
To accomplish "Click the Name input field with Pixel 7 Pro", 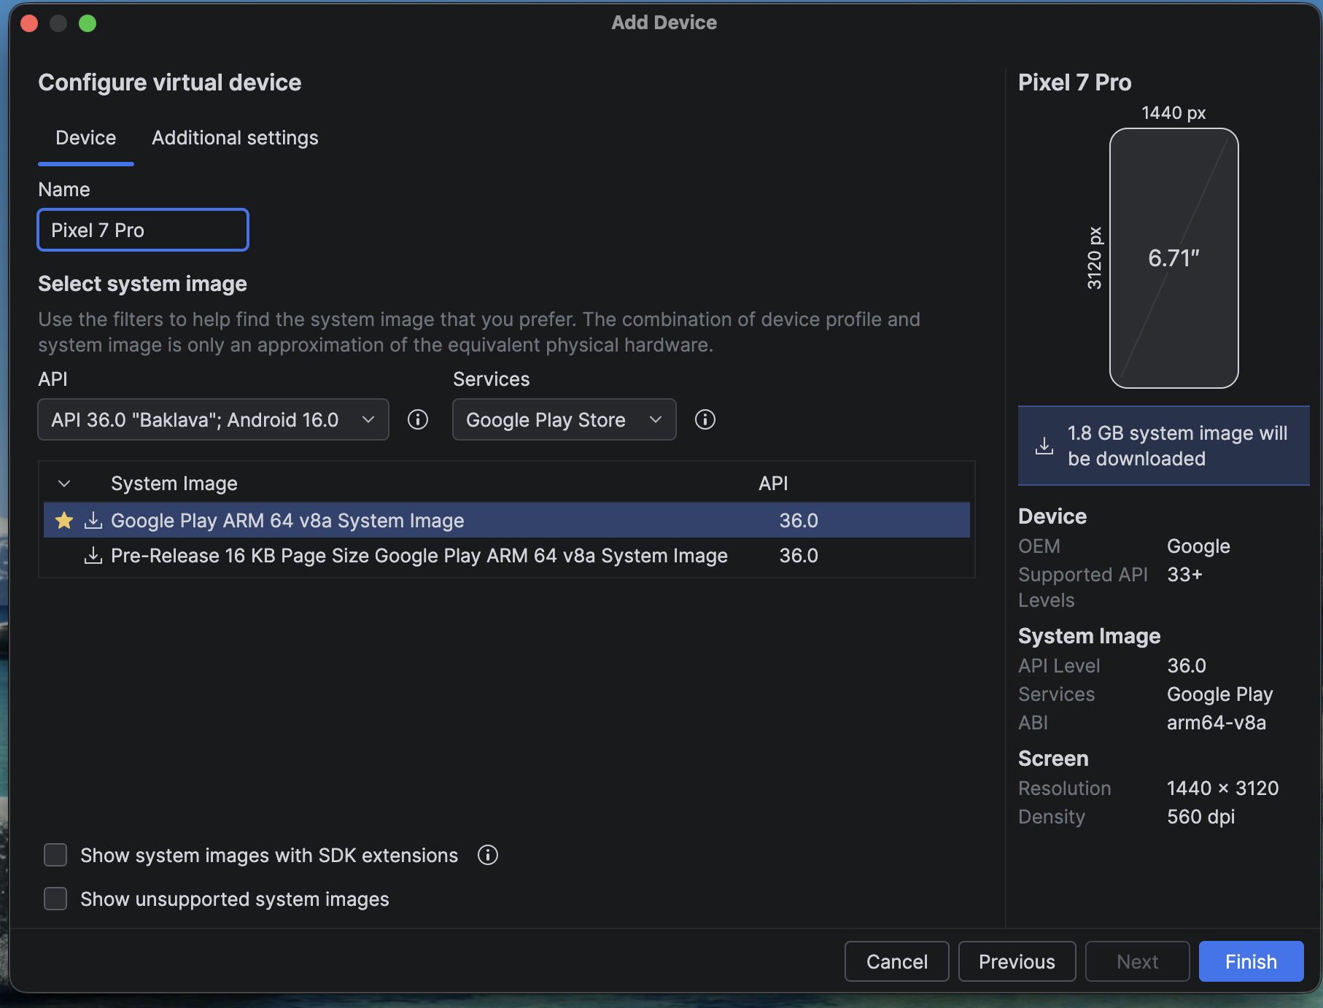I will point(143,230).
